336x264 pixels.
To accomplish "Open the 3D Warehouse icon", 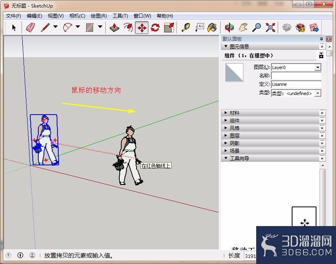I will tap(287, 28).
